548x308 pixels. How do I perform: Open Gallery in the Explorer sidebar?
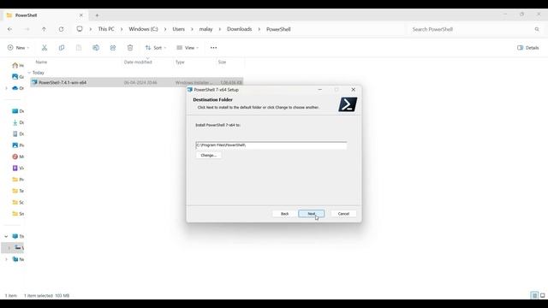[x=18, y=77]
